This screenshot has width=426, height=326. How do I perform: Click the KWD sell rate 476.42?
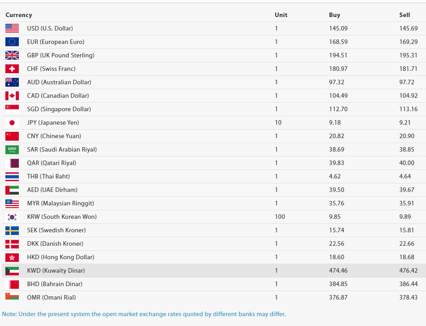408,270
